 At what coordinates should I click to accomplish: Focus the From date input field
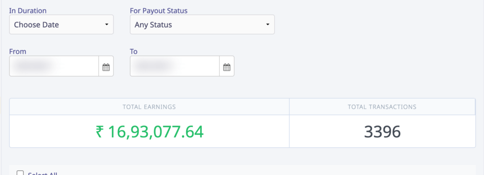tap(54, 66)
